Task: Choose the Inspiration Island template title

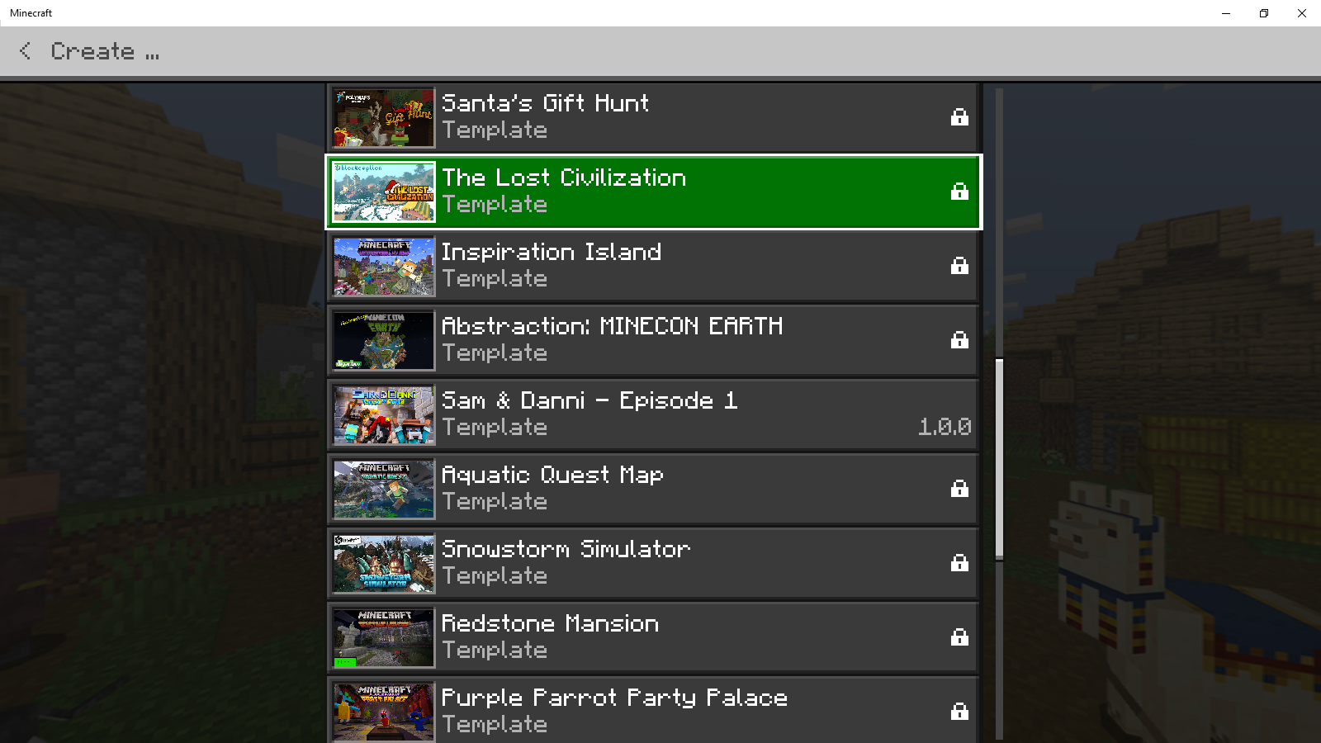Action: coord(552,252)
